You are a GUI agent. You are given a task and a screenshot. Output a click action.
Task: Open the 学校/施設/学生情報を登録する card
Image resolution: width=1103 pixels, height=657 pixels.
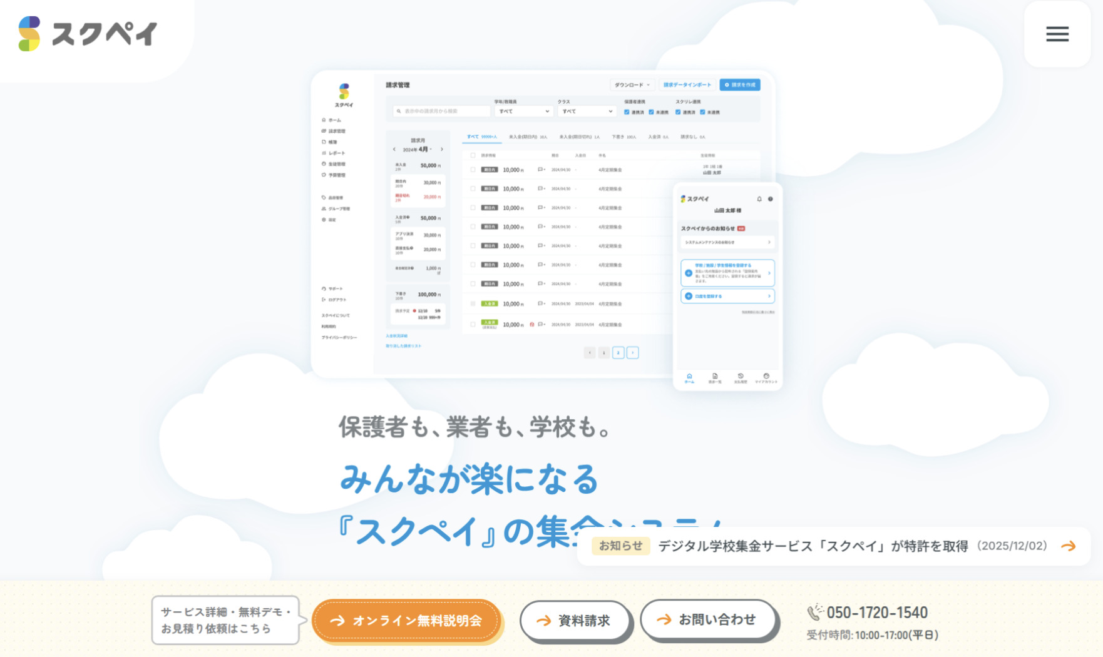(727, 273)
